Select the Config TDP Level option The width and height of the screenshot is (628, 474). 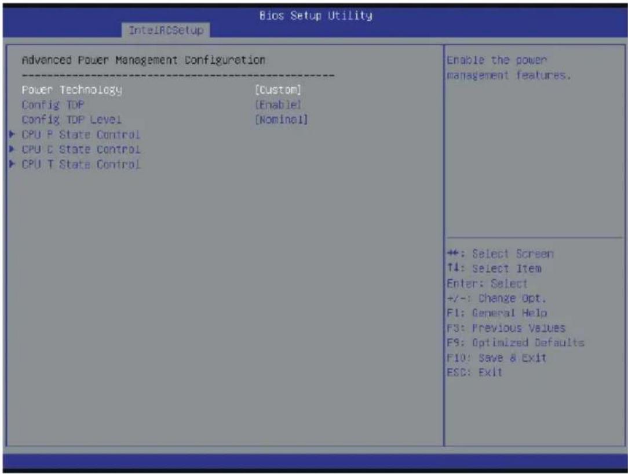pyautogui.click(x=72, y=120)
